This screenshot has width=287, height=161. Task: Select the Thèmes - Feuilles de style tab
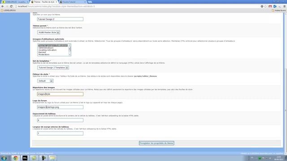(44, 2)
